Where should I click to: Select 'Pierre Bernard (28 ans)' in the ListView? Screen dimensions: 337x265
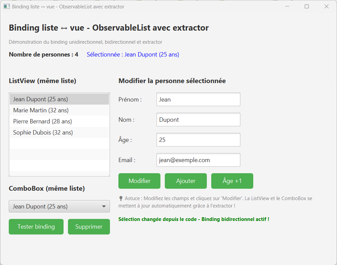pos(42,121)
